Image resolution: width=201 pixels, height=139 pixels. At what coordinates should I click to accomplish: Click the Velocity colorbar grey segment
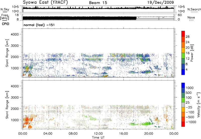point(183,105)
